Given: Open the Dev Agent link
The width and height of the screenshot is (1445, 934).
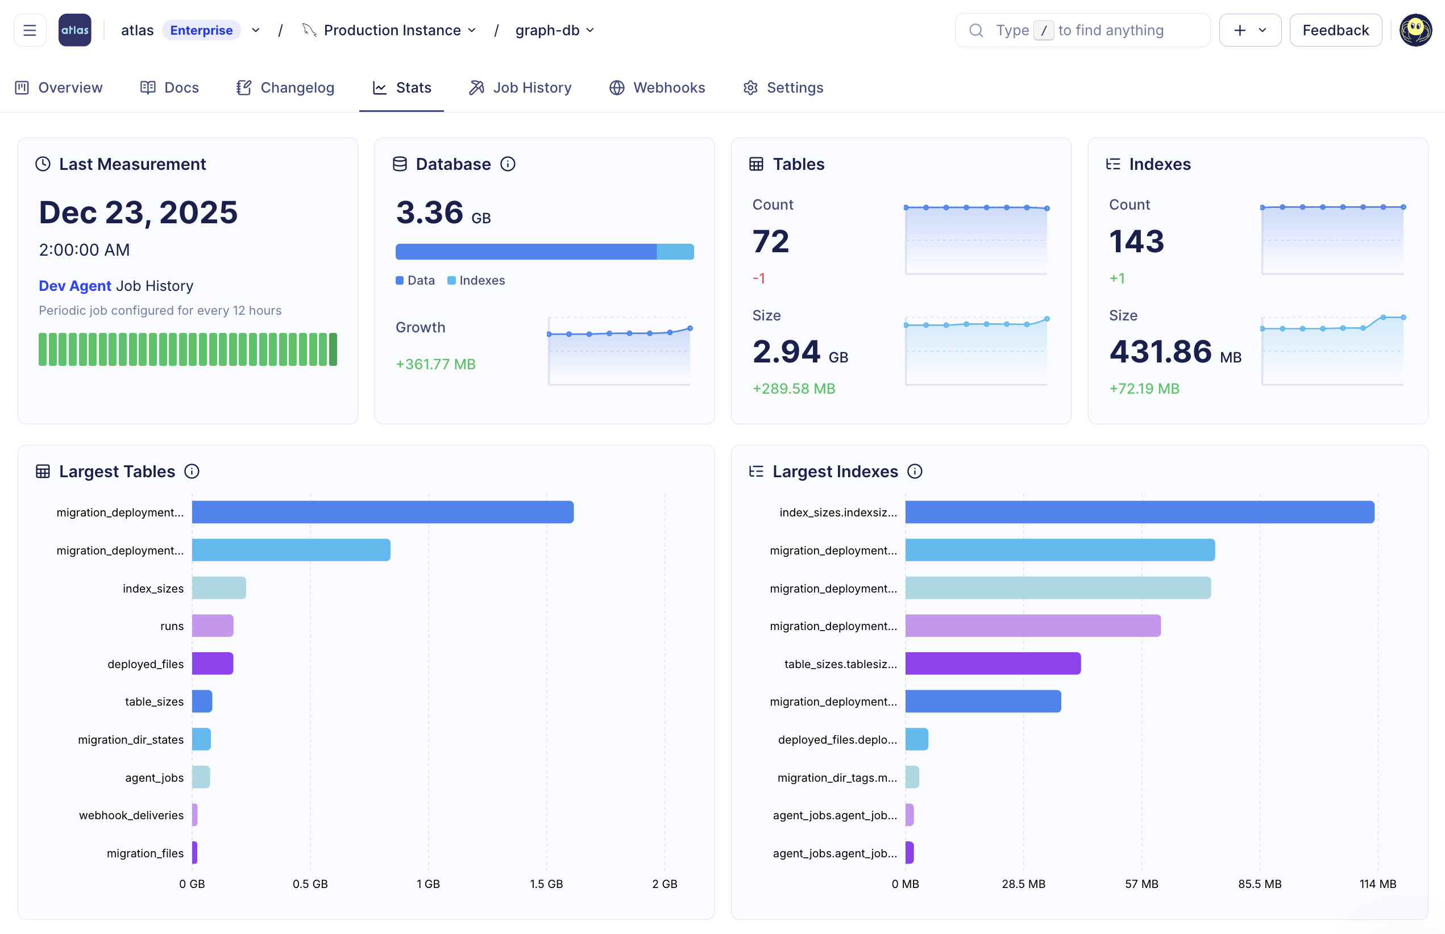Looking at the screenshot, I should point(74,286).
